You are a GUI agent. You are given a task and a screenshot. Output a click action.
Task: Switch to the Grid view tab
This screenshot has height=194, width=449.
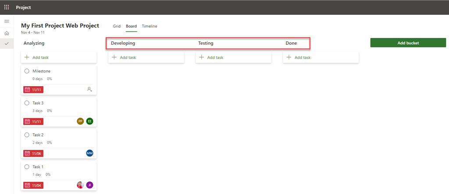tap(117, 26)
